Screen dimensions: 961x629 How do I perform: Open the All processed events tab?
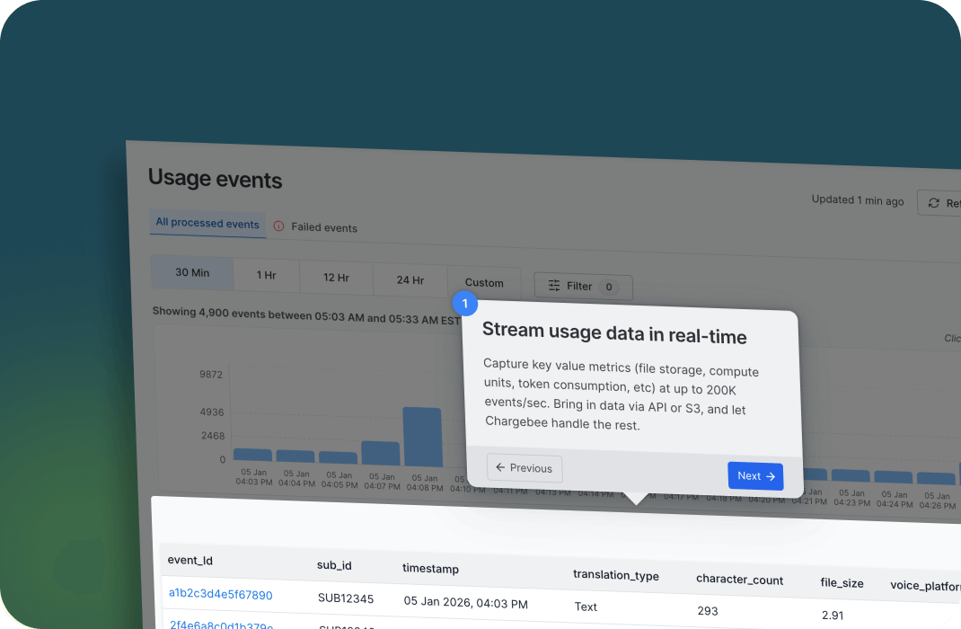pos(207,223)
